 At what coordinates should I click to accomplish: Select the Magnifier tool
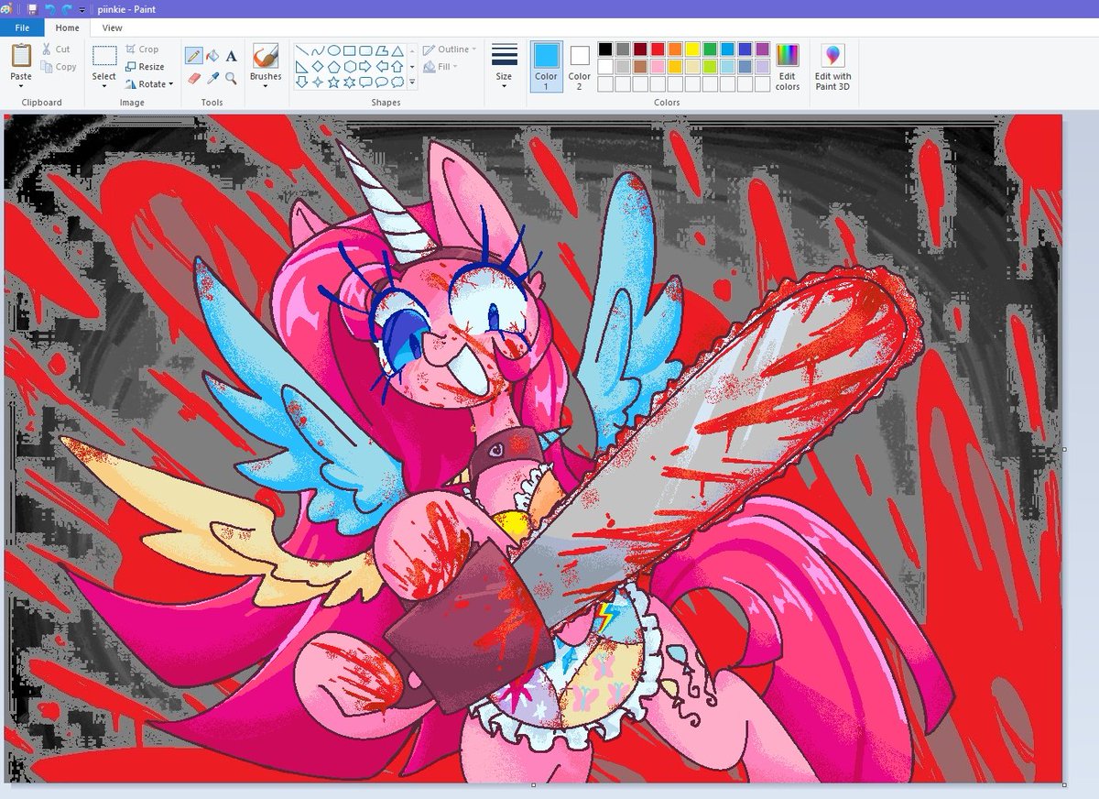[x=231, y=80]
